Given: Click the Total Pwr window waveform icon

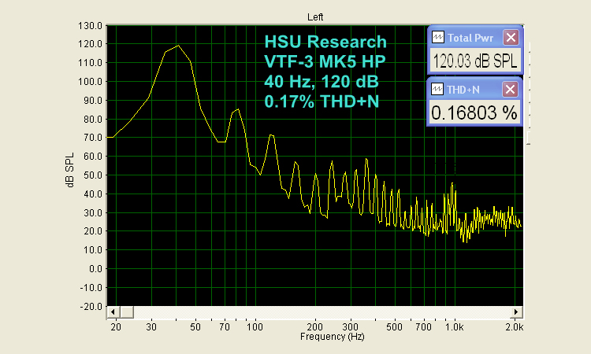Looking at the screenshot, I should [x=438, y=37].
